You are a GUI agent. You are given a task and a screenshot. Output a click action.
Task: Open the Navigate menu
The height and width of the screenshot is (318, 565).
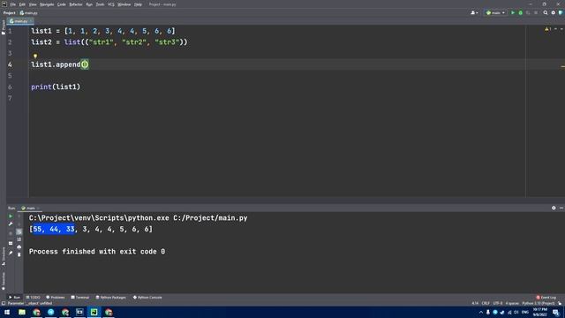(47, 4)
